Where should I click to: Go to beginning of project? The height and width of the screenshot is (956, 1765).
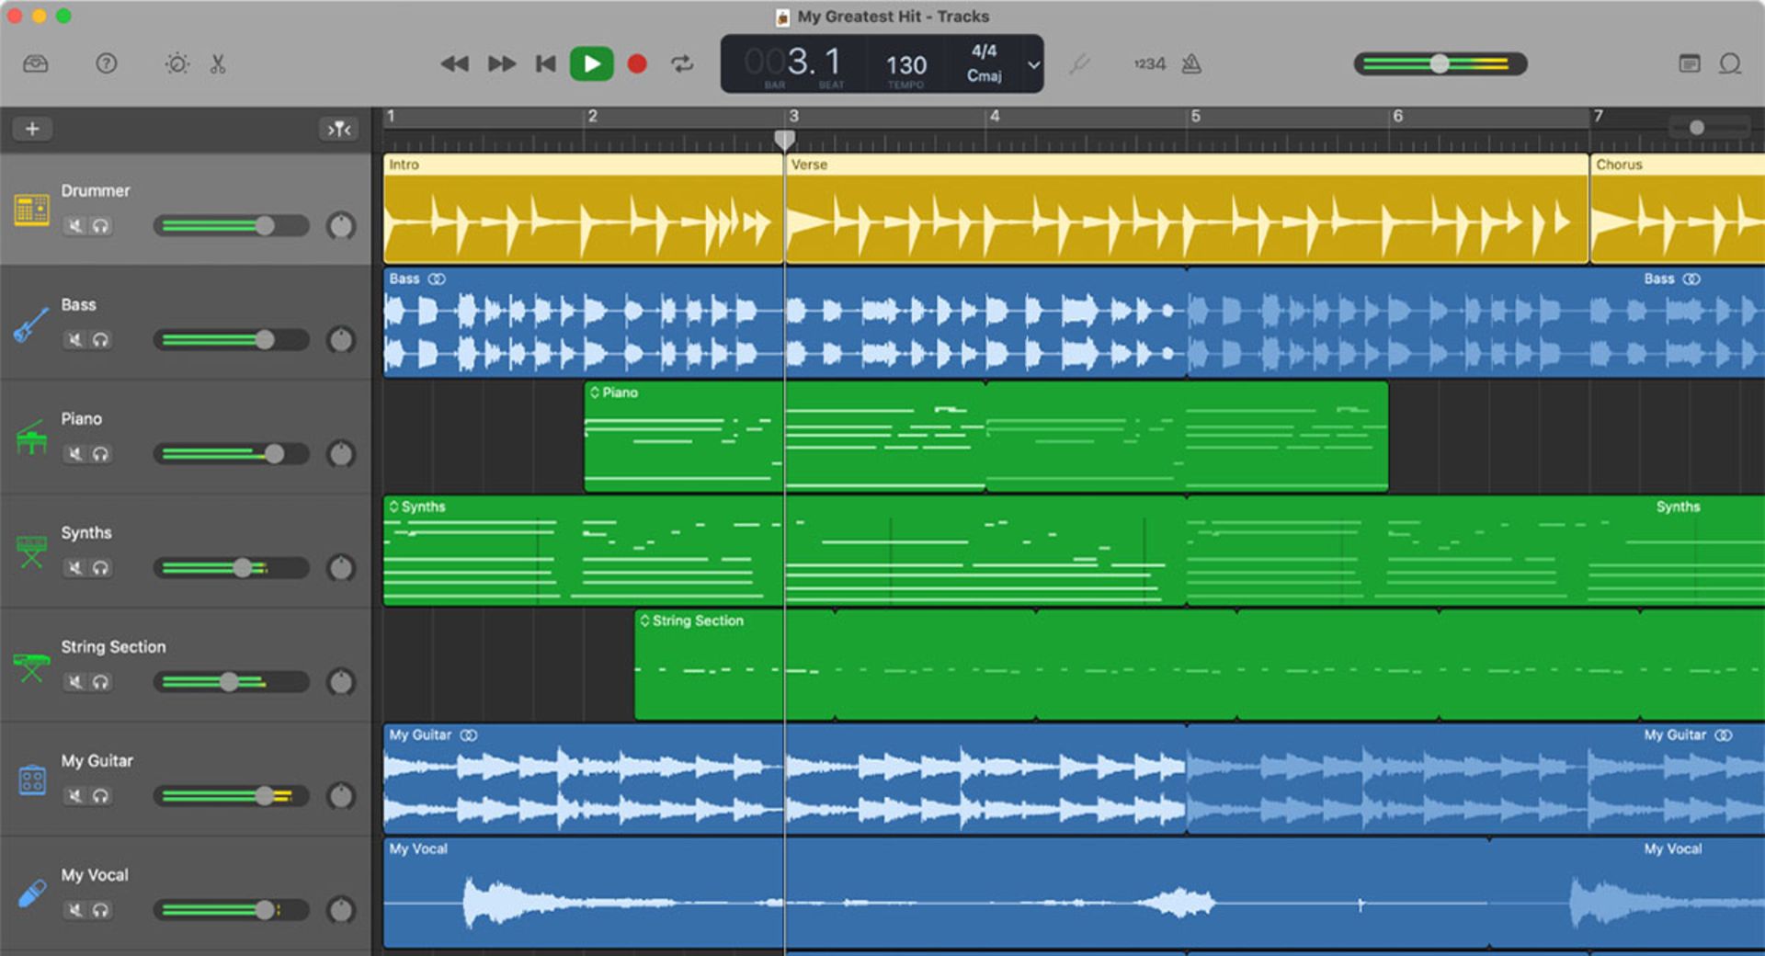coord(546,63)
